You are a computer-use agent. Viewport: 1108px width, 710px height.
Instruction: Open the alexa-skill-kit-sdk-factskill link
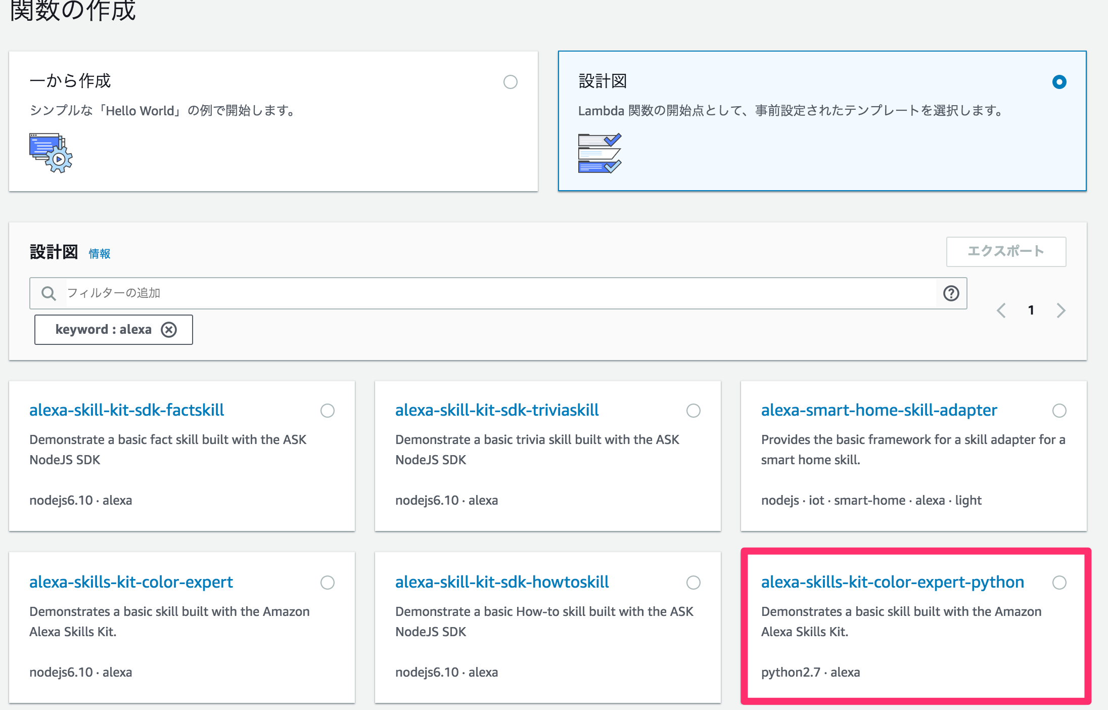coord(126,410)
